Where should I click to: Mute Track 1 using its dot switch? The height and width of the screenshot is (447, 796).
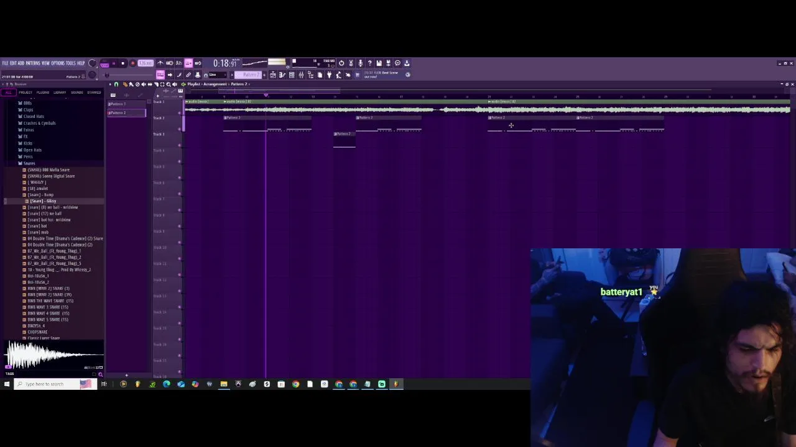coord(180,113)
